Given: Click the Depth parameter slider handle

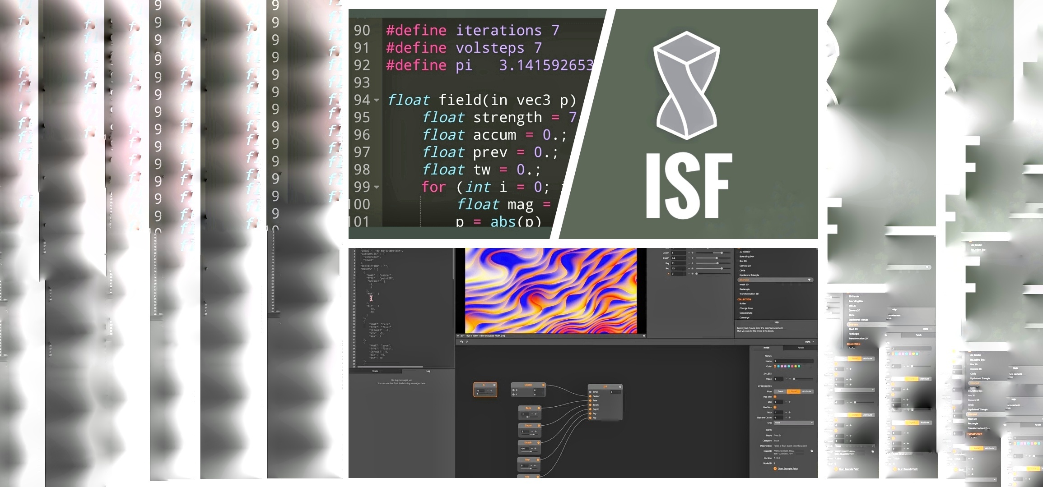Looking at the screenshot, I should (717, 258).
